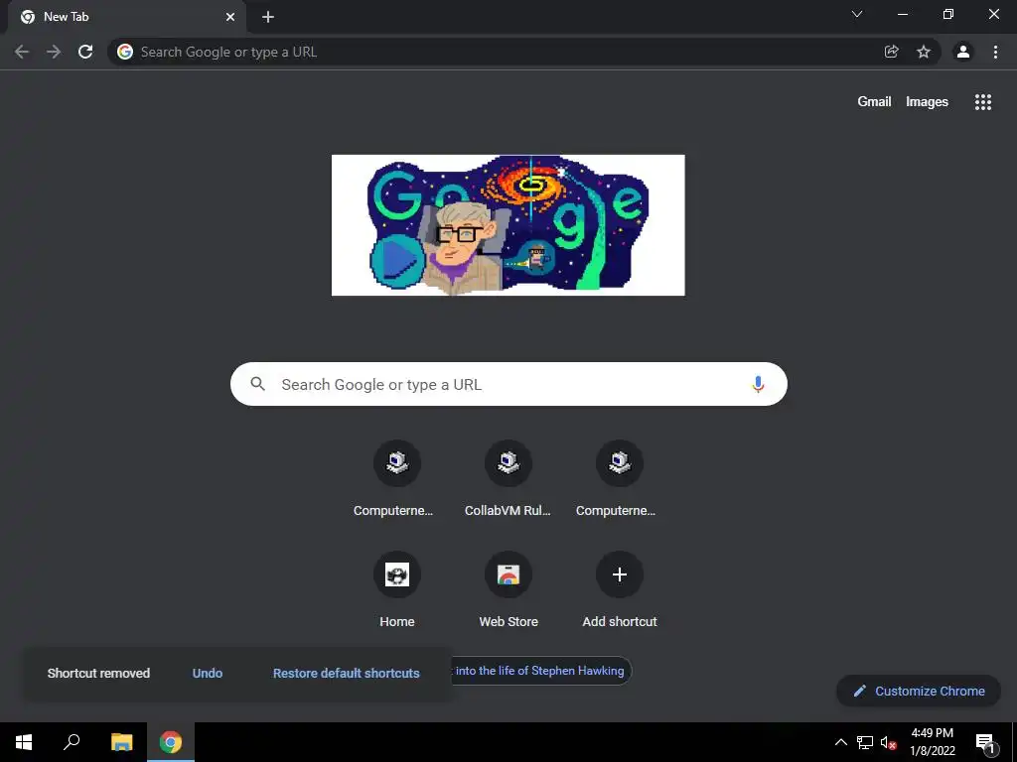
Task: Open the tab search dropdown arrow
Action: pyautogui.click(x=857, y=14)
